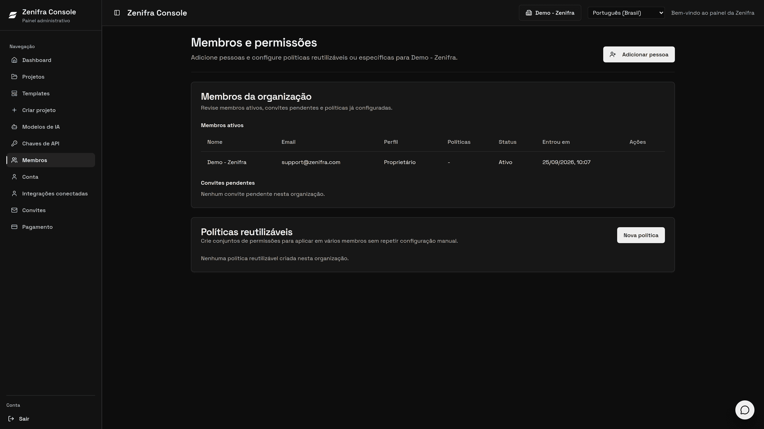764x429 pixels.
Task: Click the Integrações conectadas icon
Action: click(x=14, y=193)
